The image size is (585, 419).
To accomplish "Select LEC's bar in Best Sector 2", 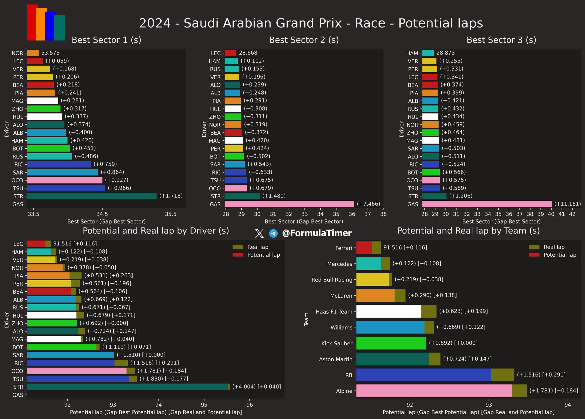I will point(231,53).
